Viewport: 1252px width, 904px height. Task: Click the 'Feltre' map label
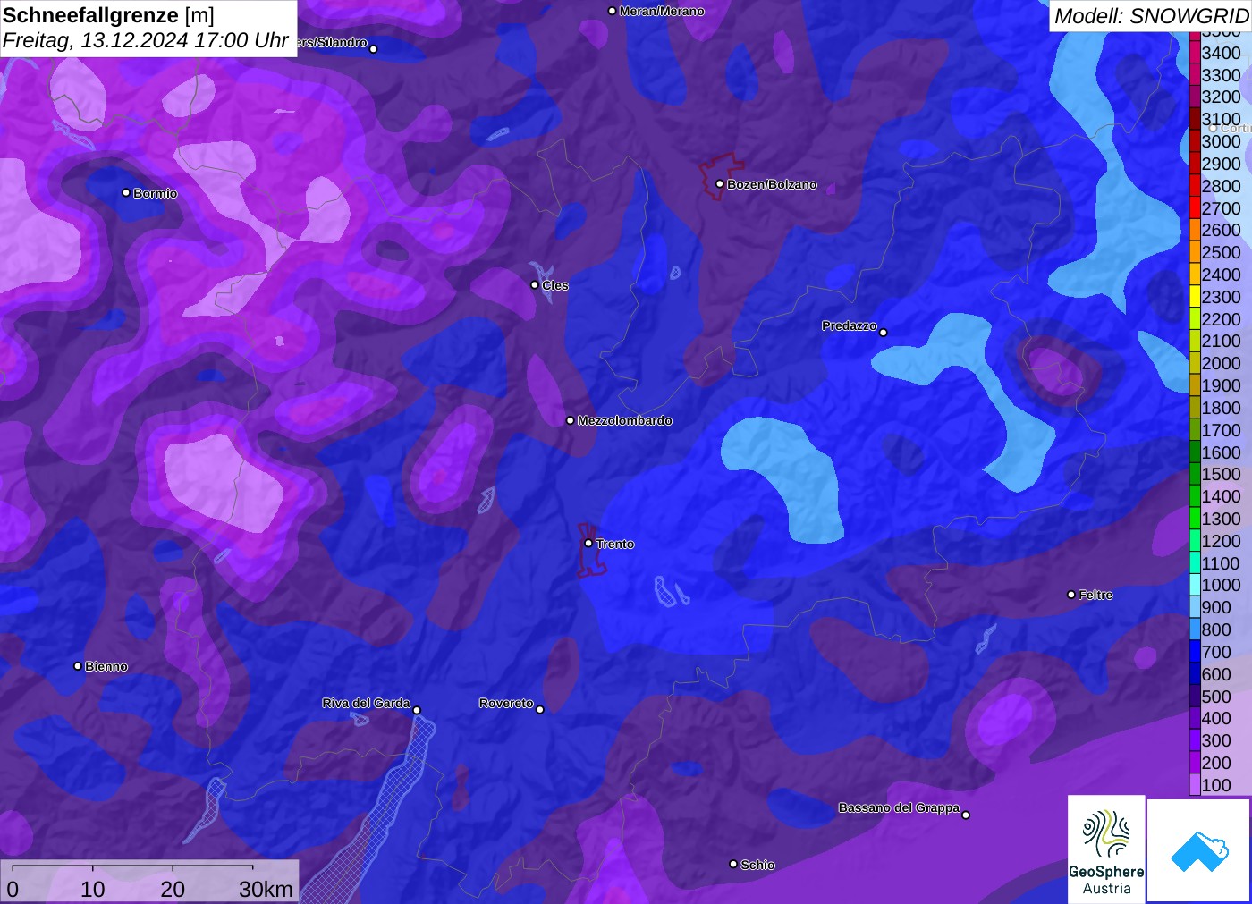pyautogui.click(x=1095, y=595)
